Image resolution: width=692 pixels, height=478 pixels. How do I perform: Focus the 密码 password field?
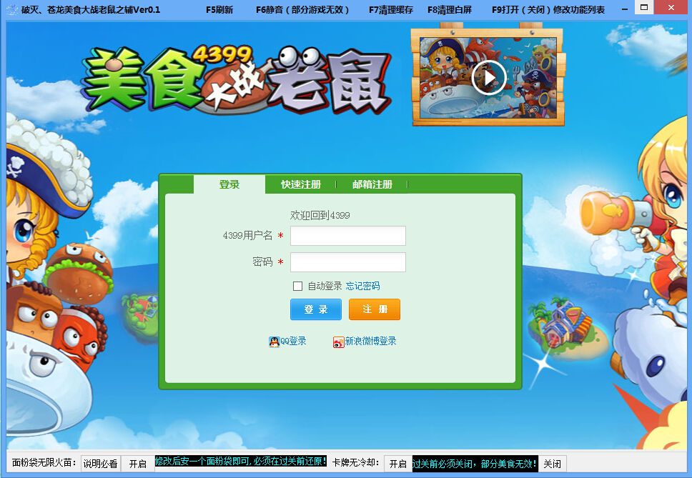(x=347, y=262)
